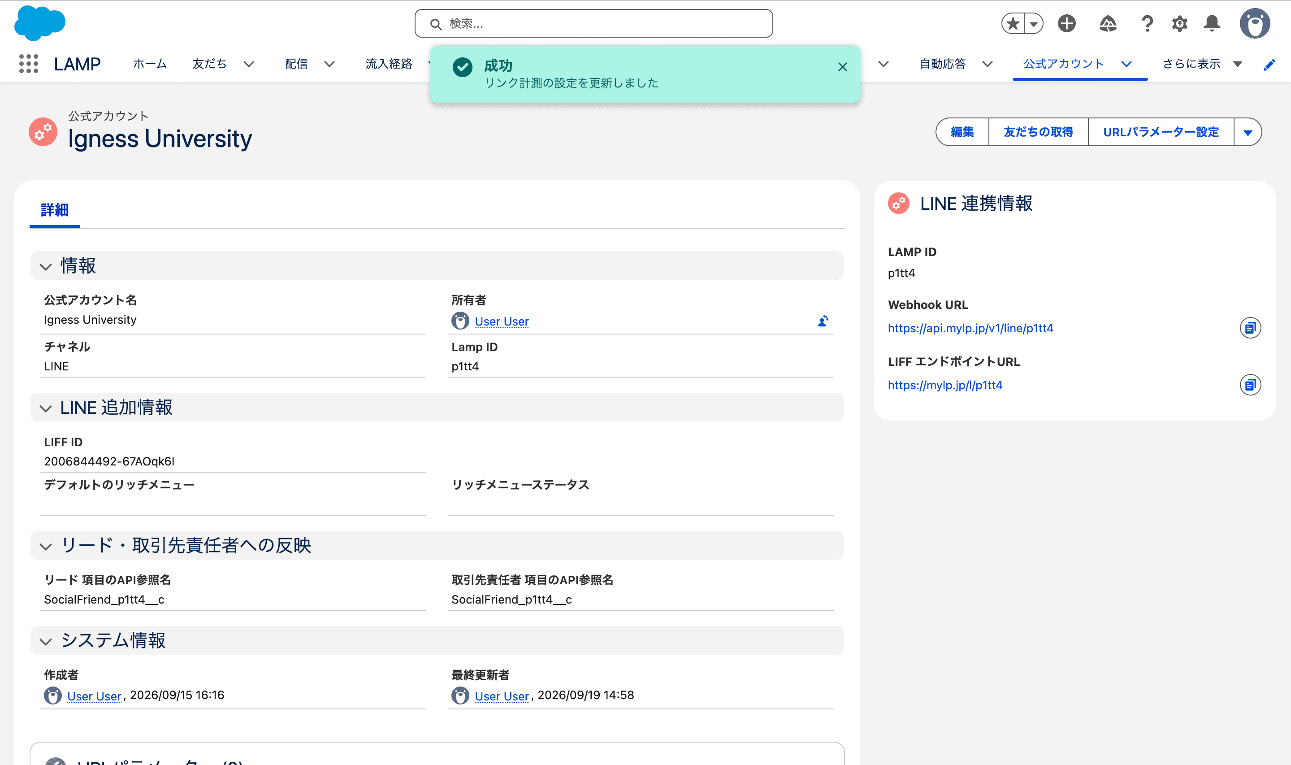Click the LAMP app name
This screenshot has width=1291, height=765.
77,64
